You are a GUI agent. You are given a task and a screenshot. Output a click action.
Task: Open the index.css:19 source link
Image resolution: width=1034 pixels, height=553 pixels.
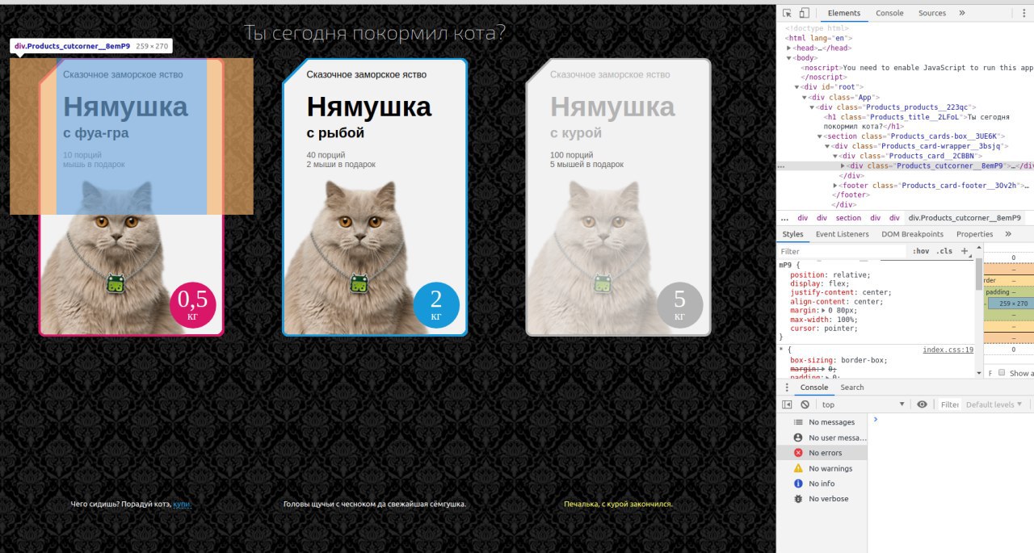coord(948,350)
